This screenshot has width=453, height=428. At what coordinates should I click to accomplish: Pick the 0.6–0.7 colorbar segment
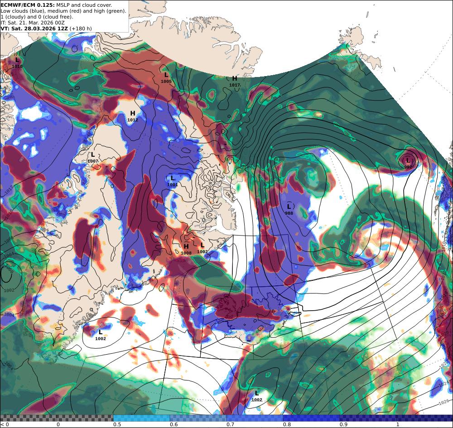[x=198, y=418]
